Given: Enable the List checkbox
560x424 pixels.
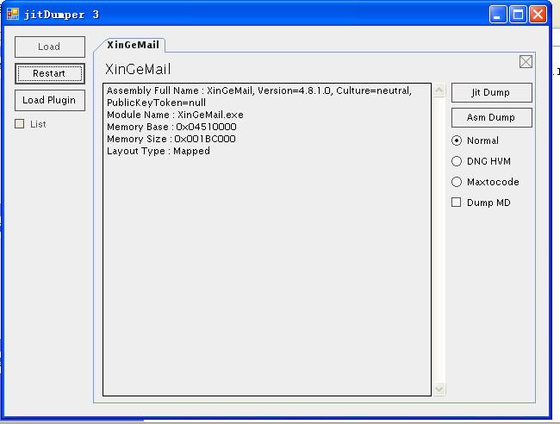Looking at the screenshot, I should pyautogui.click(x=19, y=124).
